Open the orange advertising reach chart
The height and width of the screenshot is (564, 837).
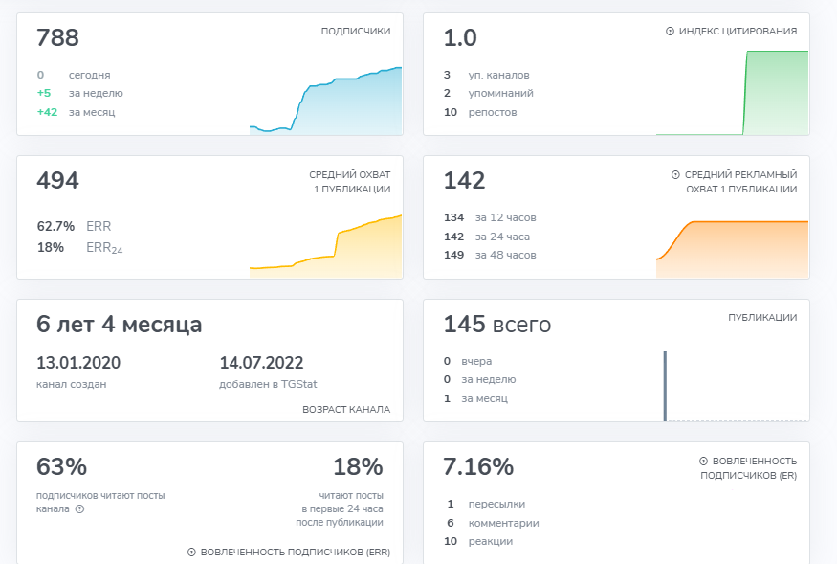coord(732,249)
